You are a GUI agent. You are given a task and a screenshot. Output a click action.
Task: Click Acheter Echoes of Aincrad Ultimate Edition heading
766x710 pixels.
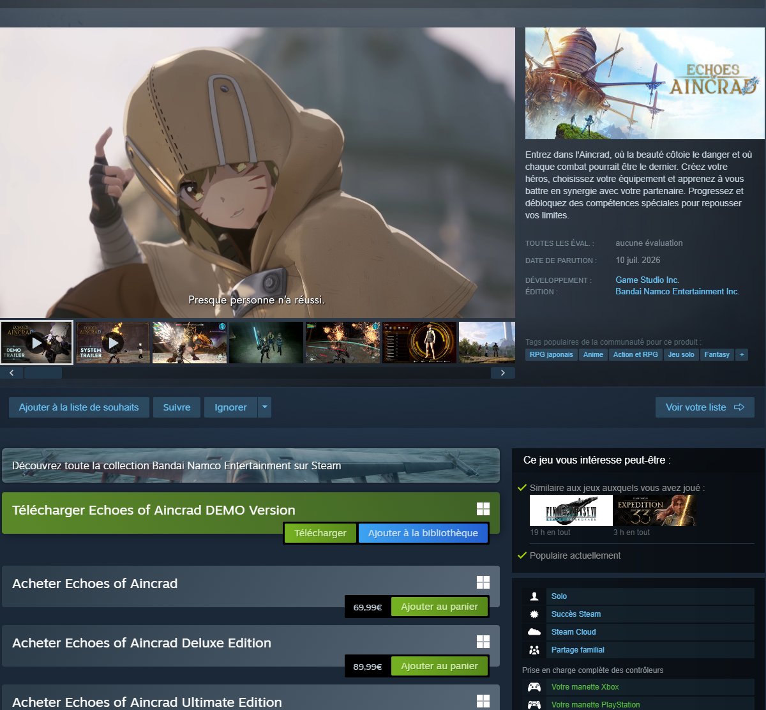[147, 702]
